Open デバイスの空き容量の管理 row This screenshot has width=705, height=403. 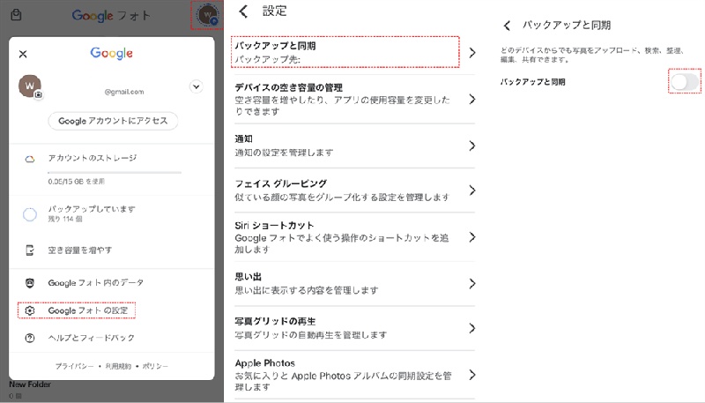(354, 99)
